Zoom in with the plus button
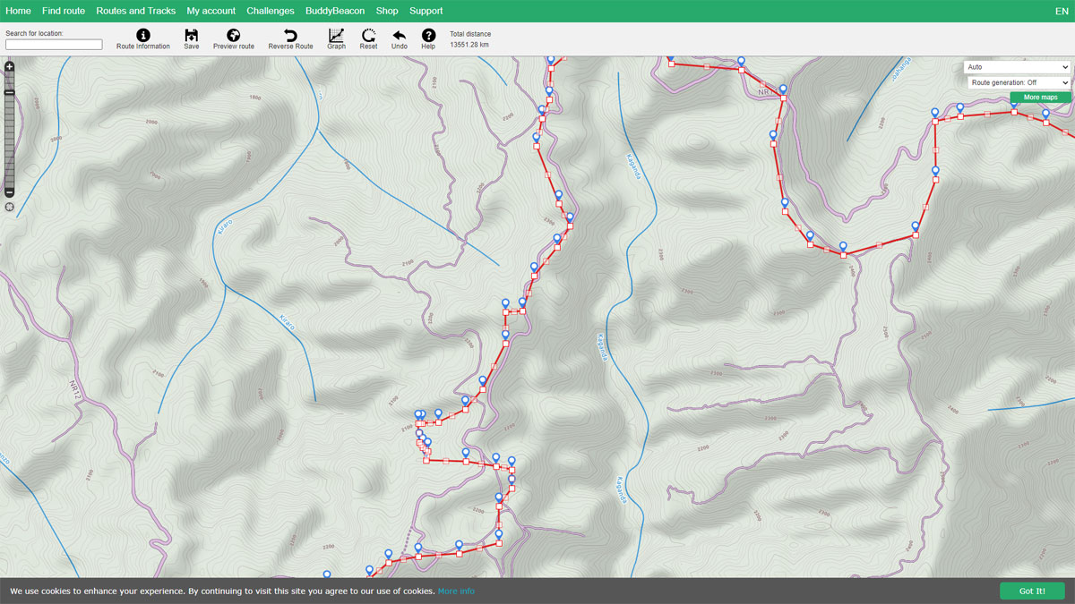Viewport: 1075px width, 604px height. pyautogui.click(x=10, y=67)
